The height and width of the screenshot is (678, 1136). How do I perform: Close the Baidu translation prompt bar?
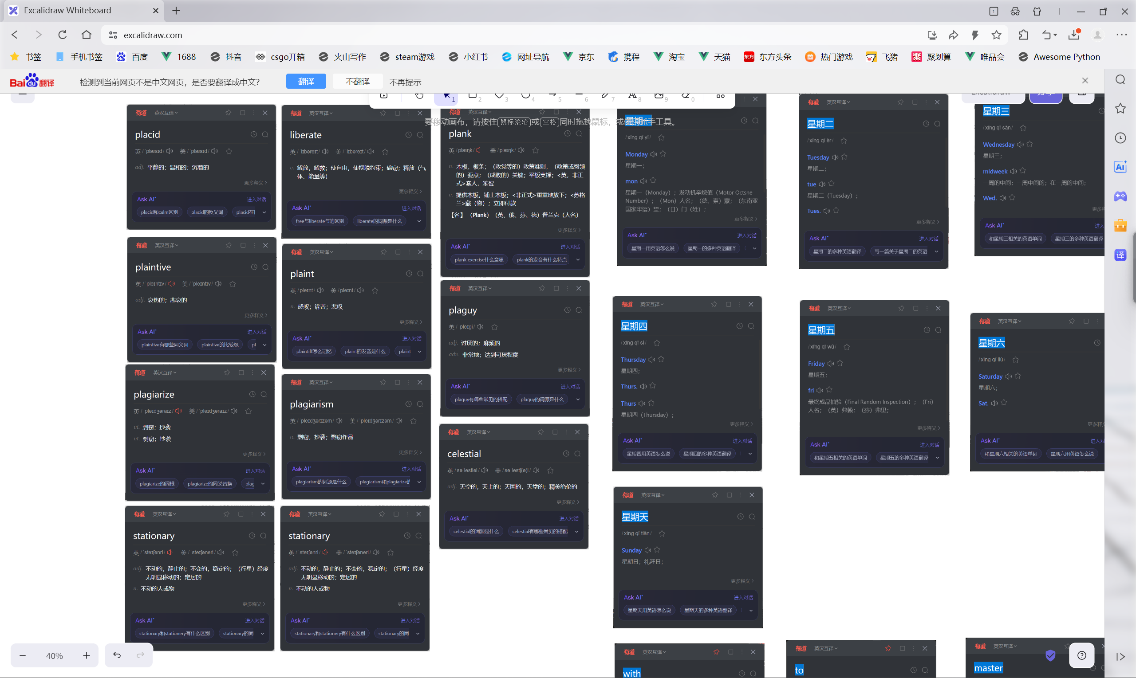click(x=1085, y=80)
